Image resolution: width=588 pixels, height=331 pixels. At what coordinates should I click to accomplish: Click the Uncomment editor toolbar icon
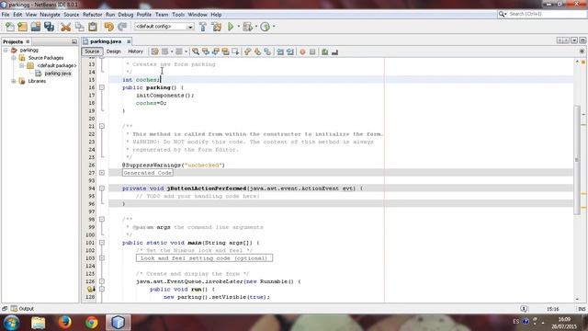334,51
